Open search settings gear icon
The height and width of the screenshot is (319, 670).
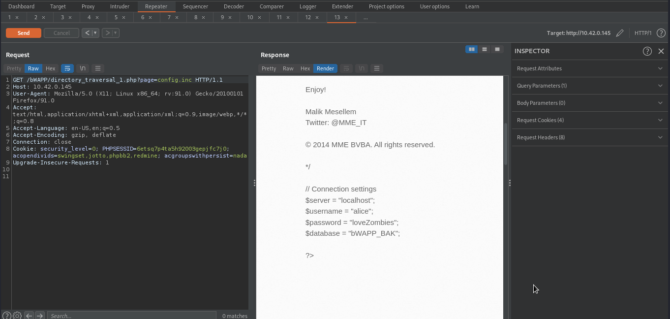[x=17, y=316]
